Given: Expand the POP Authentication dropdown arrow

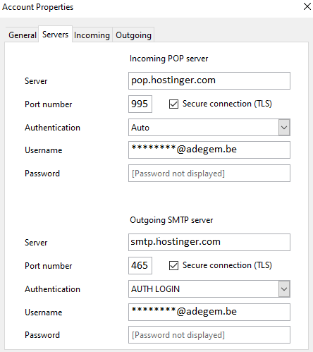Looking at the screenshot, I should click(x=284, y=128).
